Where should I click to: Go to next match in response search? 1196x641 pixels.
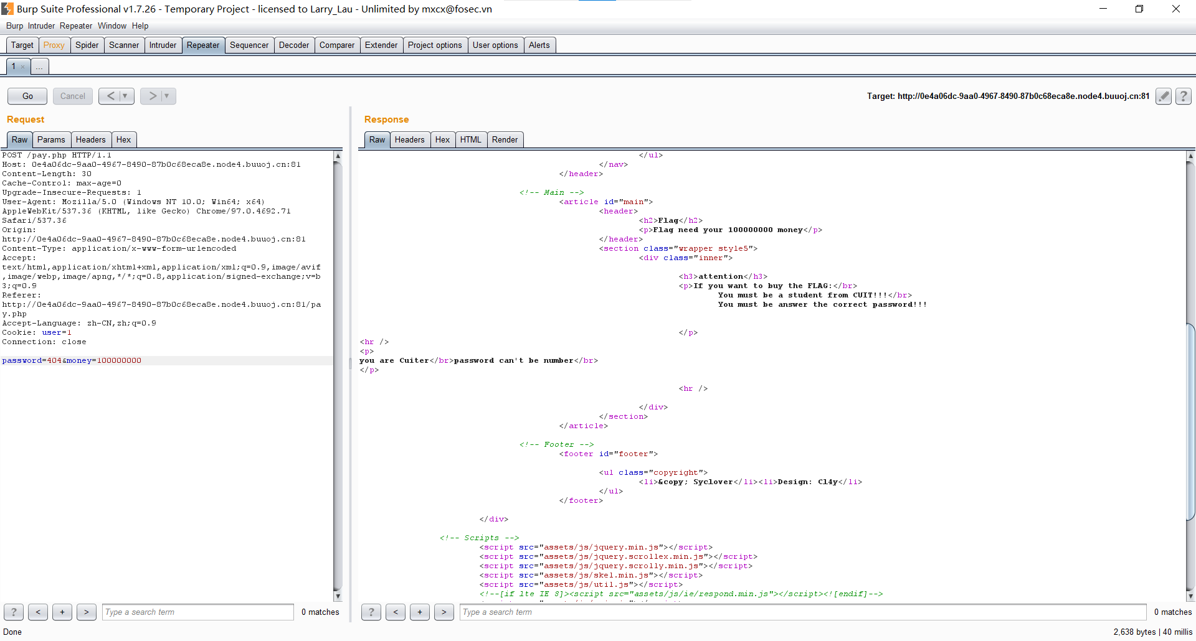point(444,612)
